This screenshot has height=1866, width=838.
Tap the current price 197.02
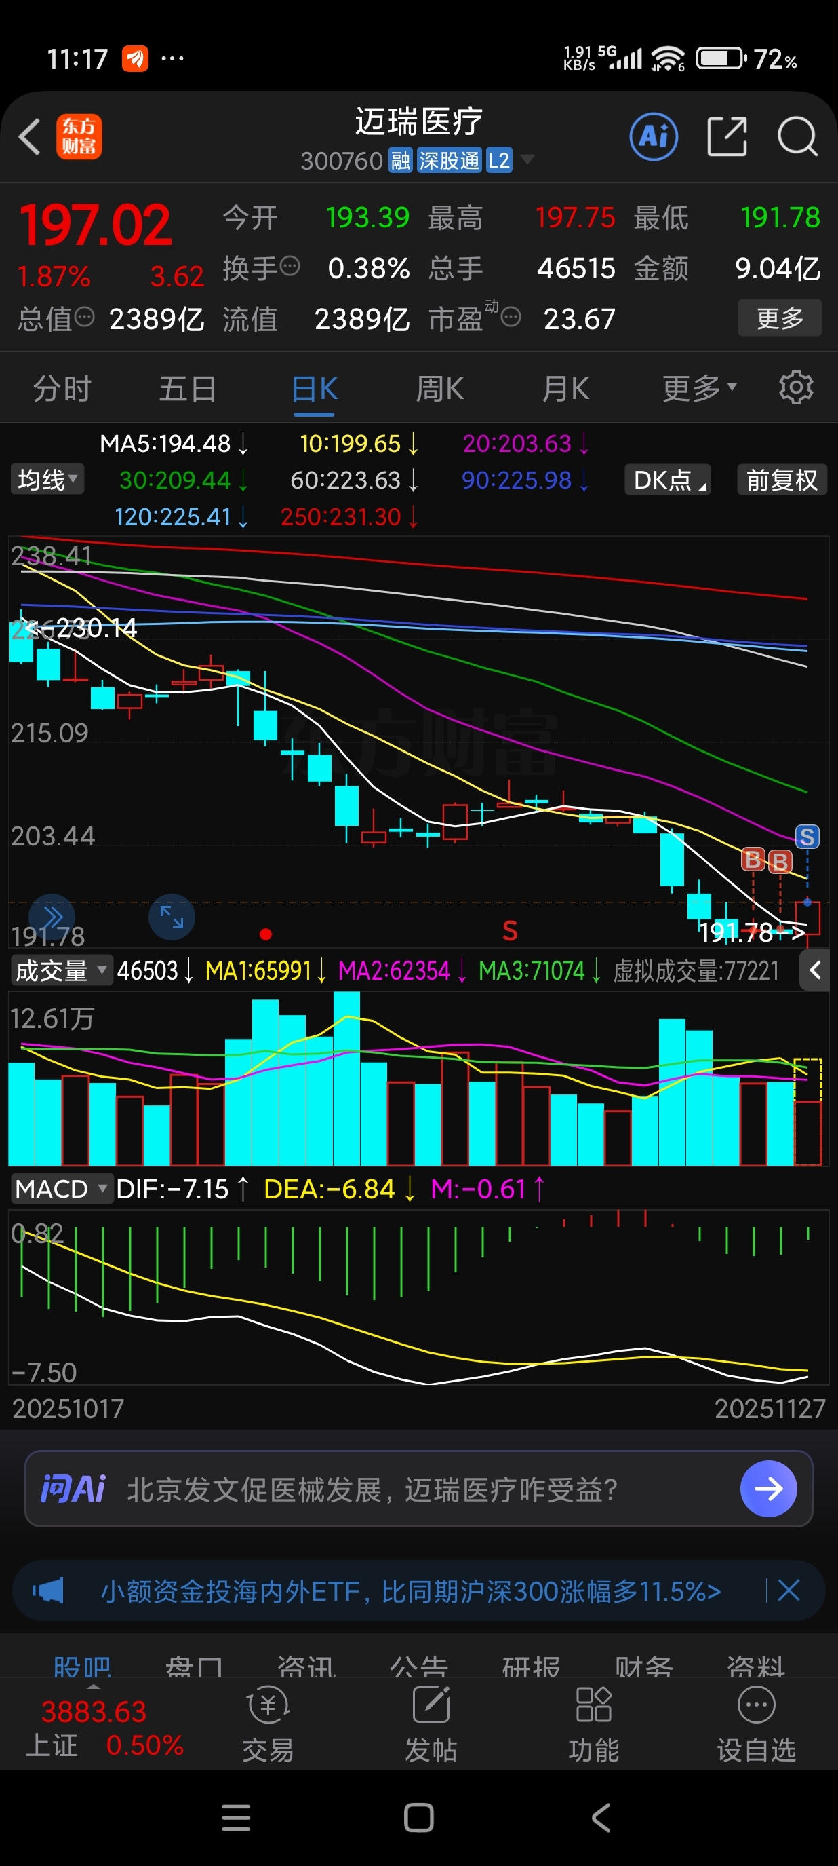click(95, 225)
